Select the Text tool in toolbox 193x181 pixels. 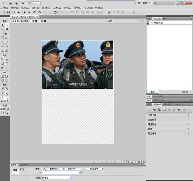[7, 64]
